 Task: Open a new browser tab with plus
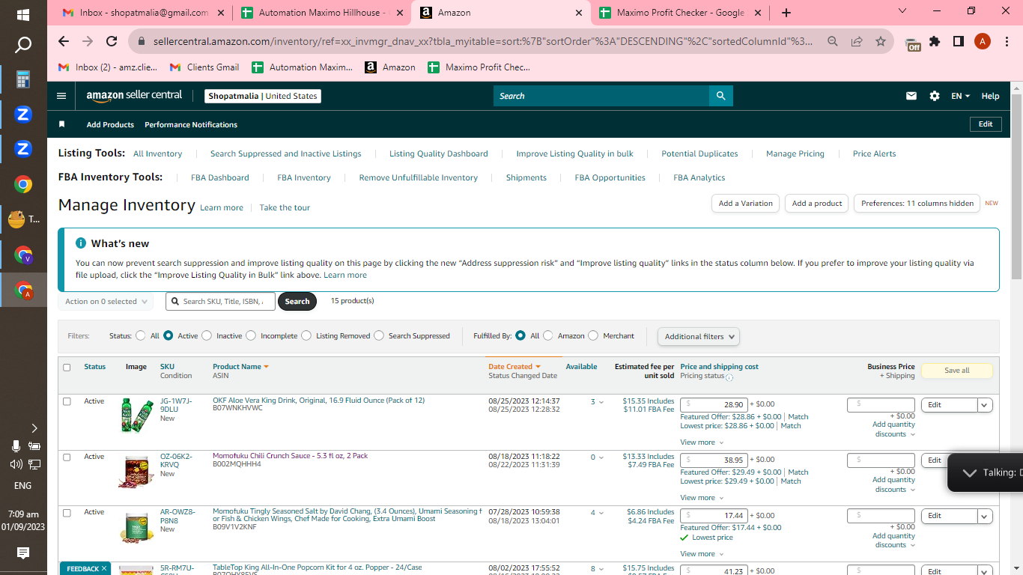click(786, 13)
